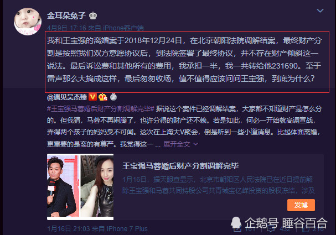Screen dimensions: 336x235
Task: Like the post via thumbs-up icon
Action: pos(306,229)
